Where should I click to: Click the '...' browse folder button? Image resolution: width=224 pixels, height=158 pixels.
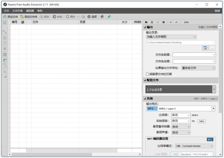(212, 48)
